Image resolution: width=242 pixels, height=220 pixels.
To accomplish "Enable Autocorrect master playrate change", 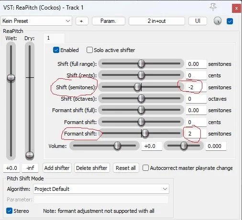I will tap(145, 168).
